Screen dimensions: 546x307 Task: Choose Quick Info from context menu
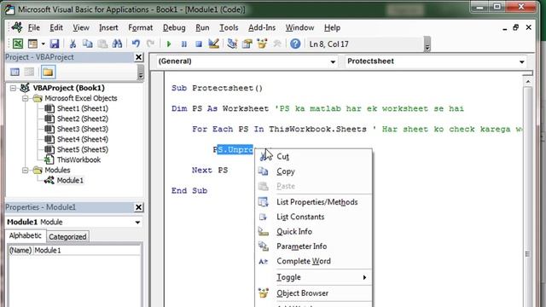(x=313, y=232)
